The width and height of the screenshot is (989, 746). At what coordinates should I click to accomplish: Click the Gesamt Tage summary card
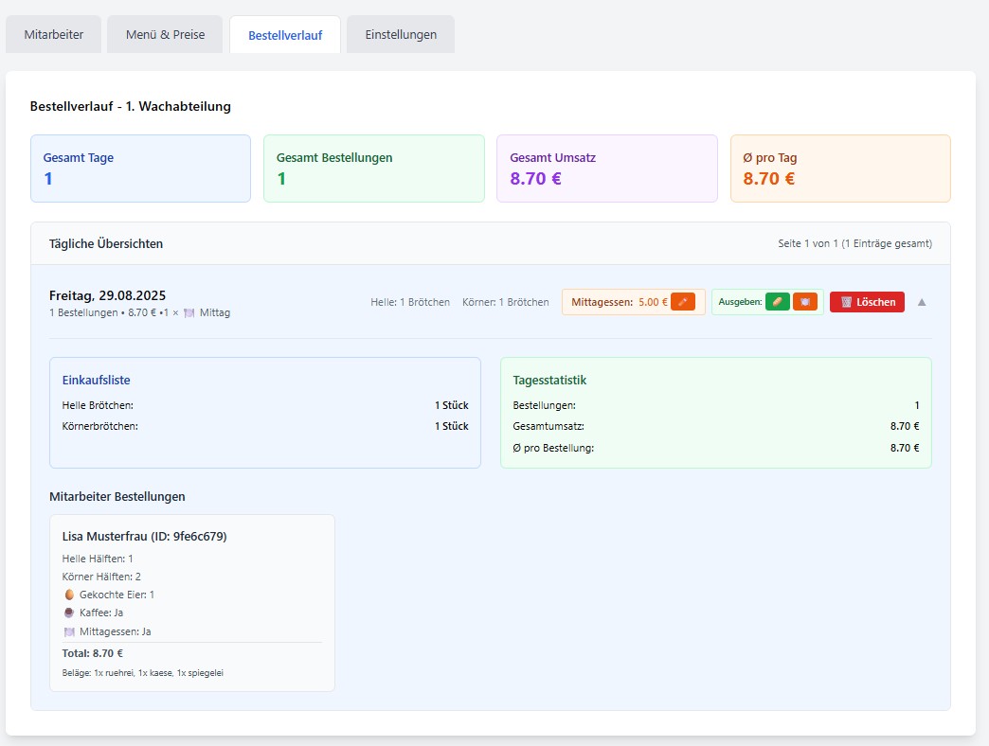coord(140,169)
